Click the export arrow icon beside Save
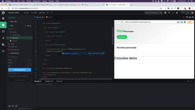195x110 pixels. [48, 13]
